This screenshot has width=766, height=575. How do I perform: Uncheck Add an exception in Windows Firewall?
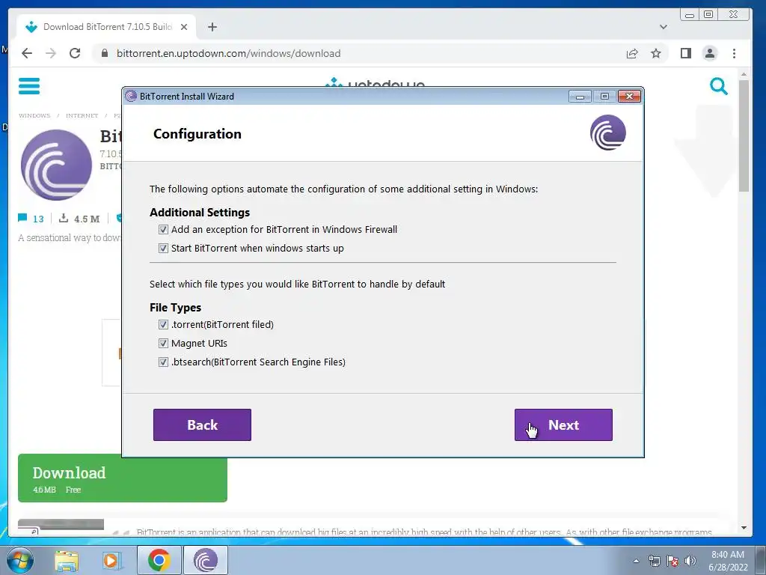coord(163,229)
